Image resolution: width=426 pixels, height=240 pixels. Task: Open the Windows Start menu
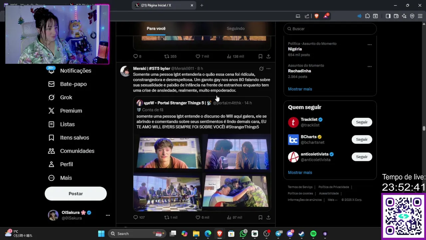click(x=101, y=234)
